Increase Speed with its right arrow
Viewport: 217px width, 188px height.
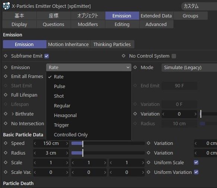[67, 143]
